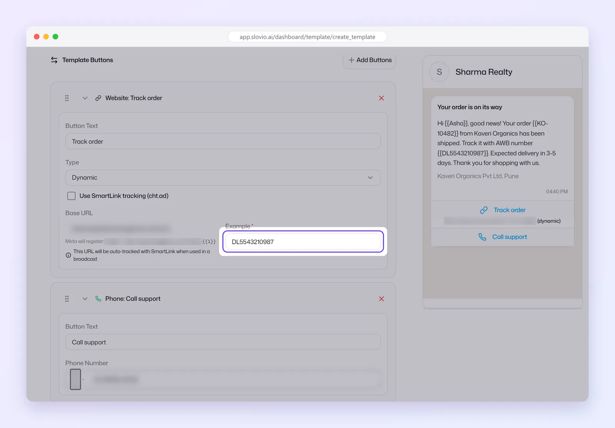The height and width of the screenshot is (428, 615).
Task: Collapse the Phone: Call support section
Action: coord(85,299)
